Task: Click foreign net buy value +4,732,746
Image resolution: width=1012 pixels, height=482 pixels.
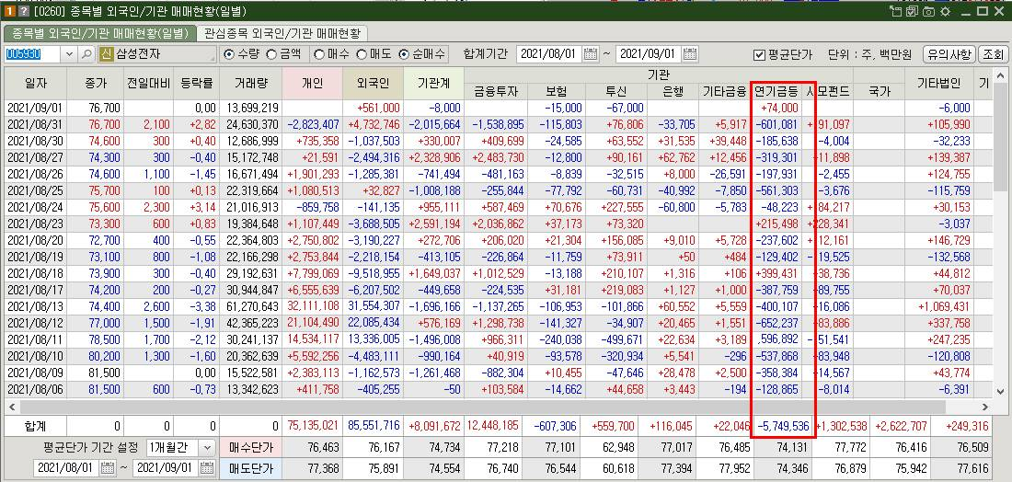Action: click(x=373, y=124)
